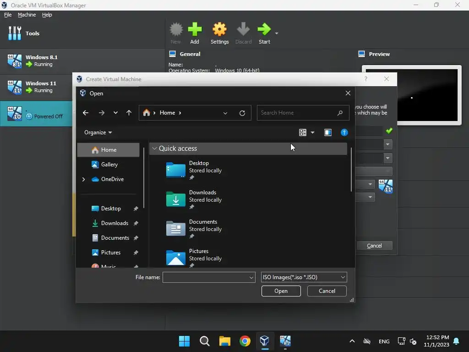Viewport: 469px width, 352px height.
Task: Expand the address bar previous locations dropdown
Action: [225, 113]
